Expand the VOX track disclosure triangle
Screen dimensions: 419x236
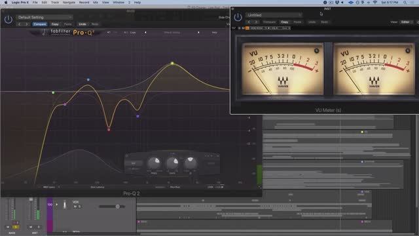click(x=57, y=205)
